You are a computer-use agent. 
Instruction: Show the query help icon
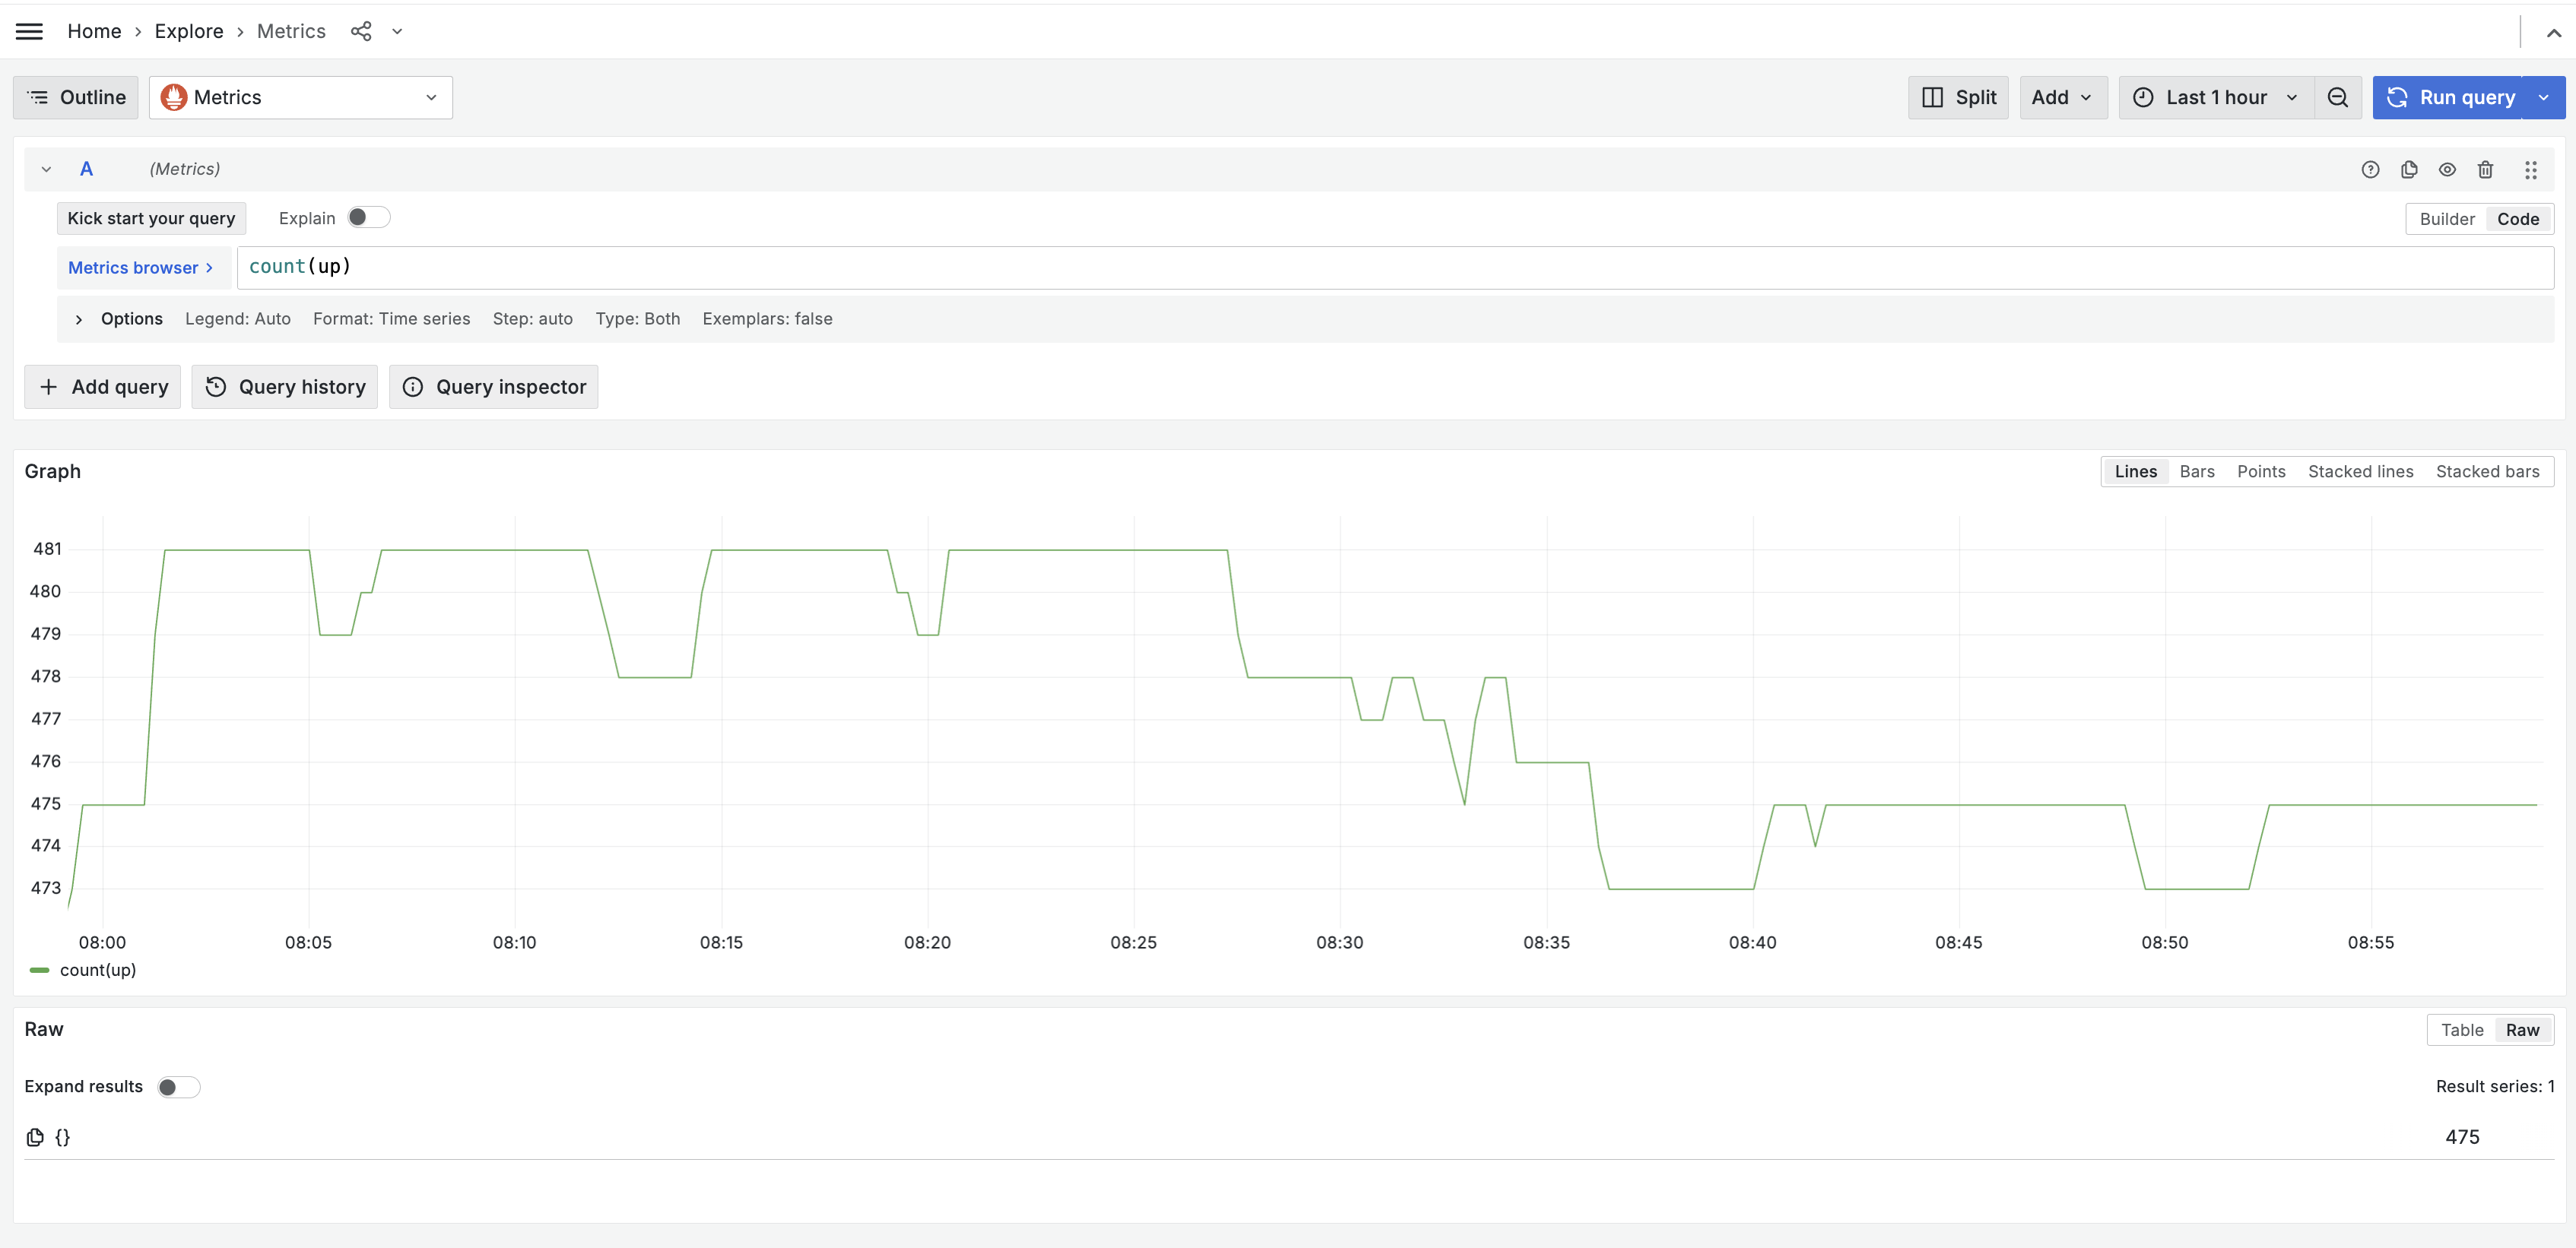tap(2370, 169)
